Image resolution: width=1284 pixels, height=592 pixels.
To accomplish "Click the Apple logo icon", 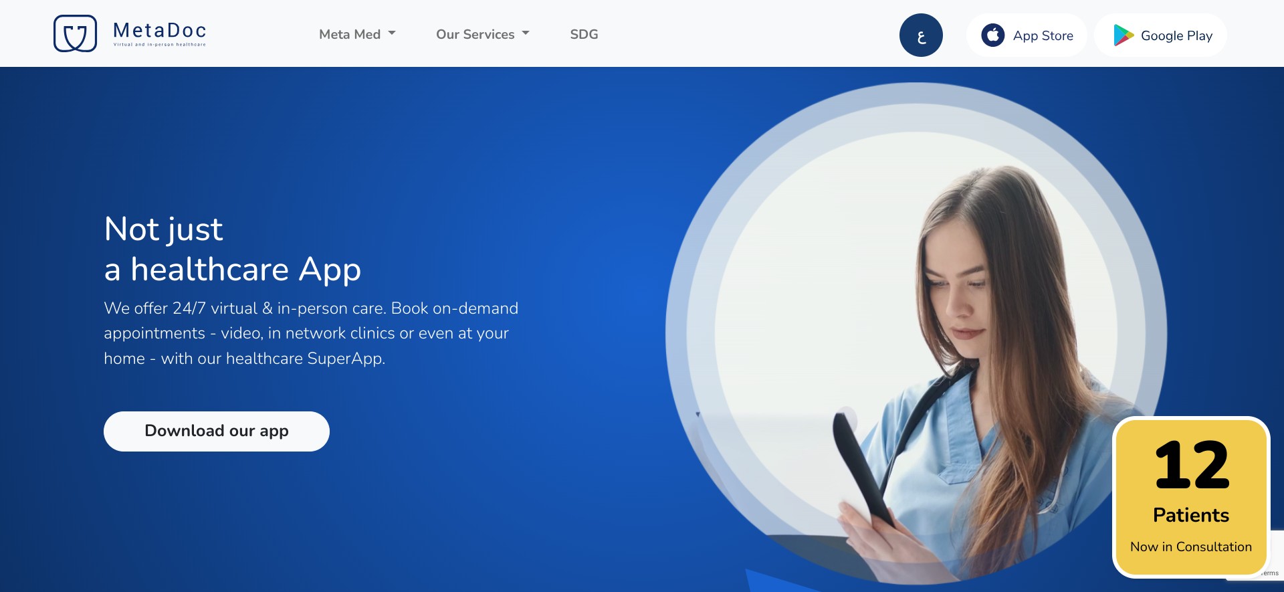I will 993,35.
